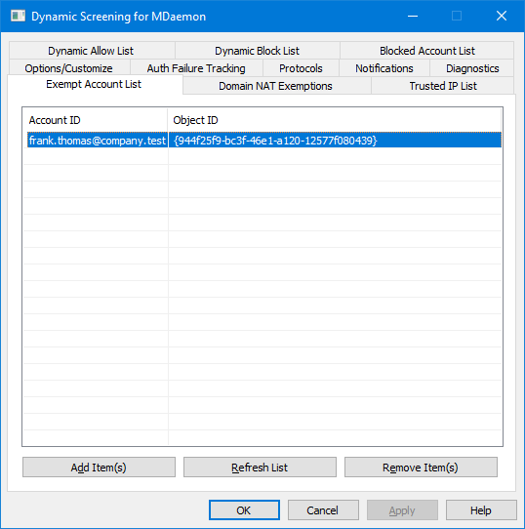
Task: Go to the Options/Customize tab
Action: click(69, 68)
